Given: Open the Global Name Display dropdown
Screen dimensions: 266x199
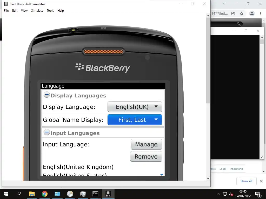Looking at the screenshot, I should (x=135, y=120).
